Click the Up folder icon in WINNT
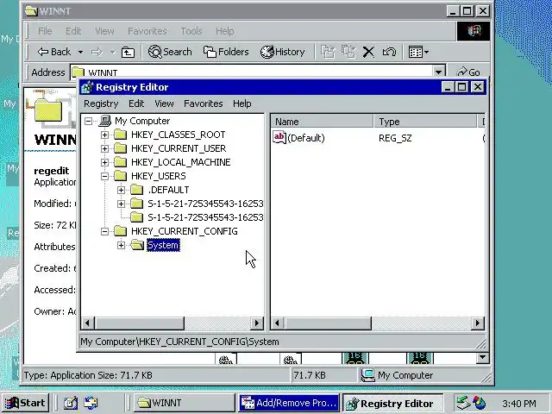Screen dimensions: 552x414 tap(128, 53)
